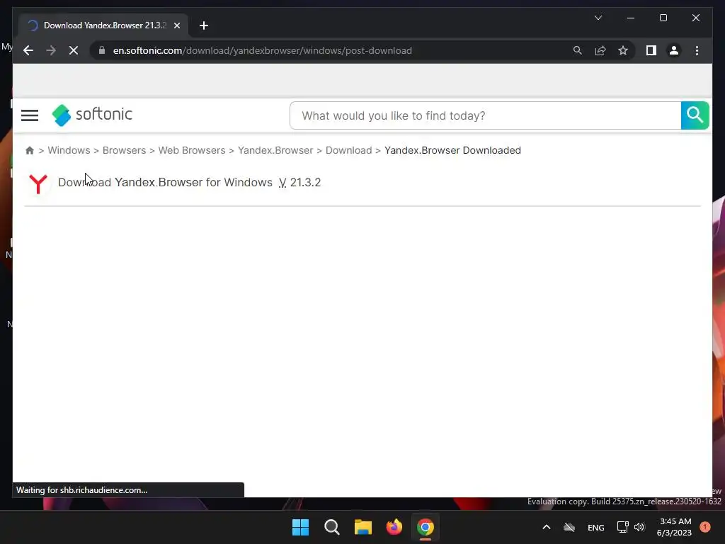725x544 pixels.
Task: Click the blue search button
Action: pos(695,115)
